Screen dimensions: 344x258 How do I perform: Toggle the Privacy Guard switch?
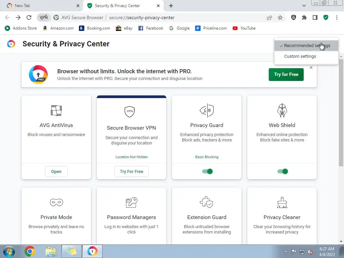pos(207,171)
